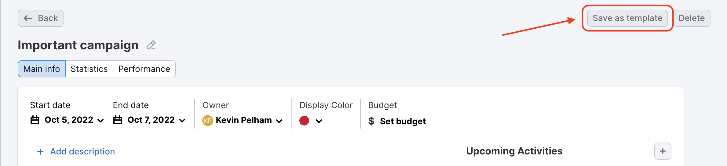
Task: Click the End date calendar icon
Action: 118,120
